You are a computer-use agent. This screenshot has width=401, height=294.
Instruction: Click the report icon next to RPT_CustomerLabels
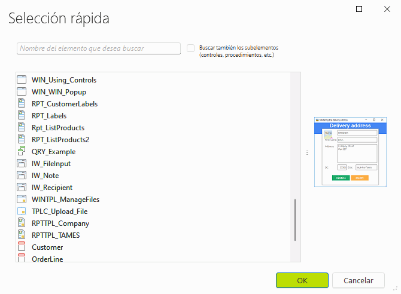tap(22, 104)
